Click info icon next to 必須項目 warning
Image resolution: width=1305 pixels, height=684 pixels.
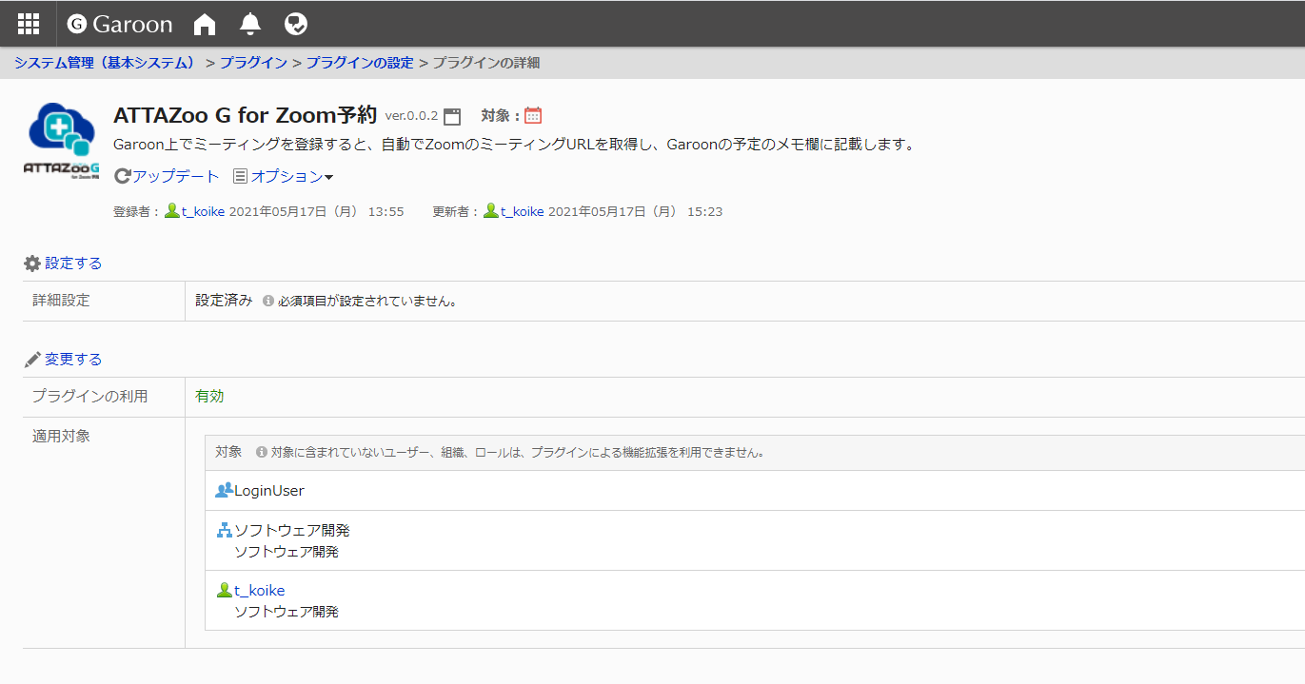point(268,302)
